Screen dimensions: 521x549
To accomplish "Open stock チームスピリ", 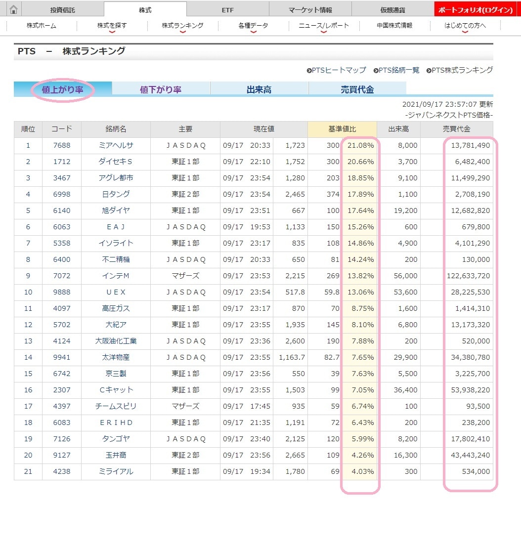I will click(116, 406).
